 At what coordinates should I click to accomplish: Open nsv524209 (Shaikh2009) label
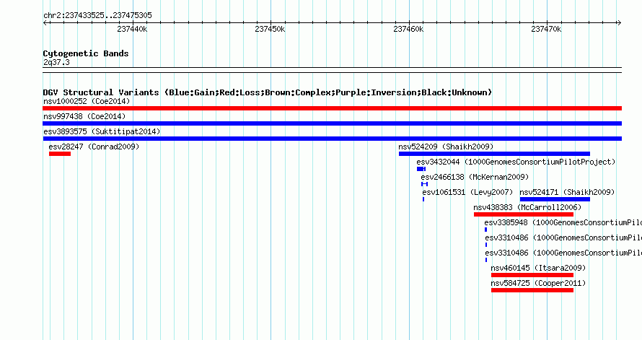pos(446,147)
